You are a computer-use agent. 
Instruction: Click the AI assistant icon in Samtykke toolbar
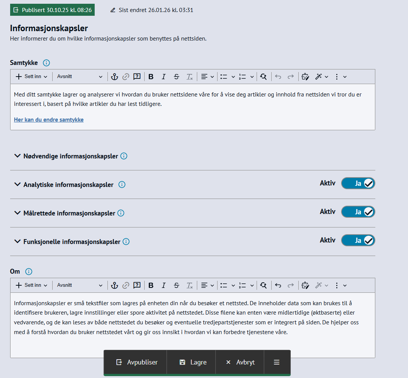[x=305, y=77]
